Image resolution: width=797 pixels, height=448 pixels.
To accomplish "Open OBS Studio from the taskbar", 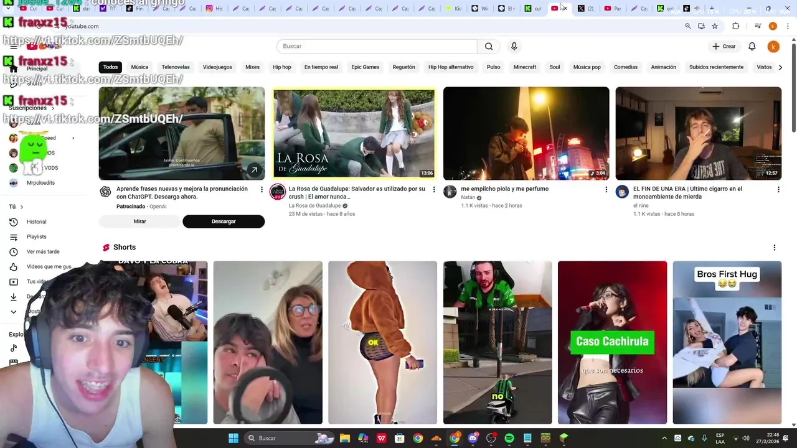I will (x=491, y=438).
